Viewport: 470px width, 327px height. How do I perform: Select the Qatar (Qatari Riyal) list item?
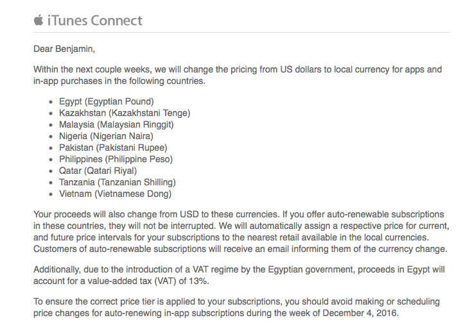coord(98,171)
